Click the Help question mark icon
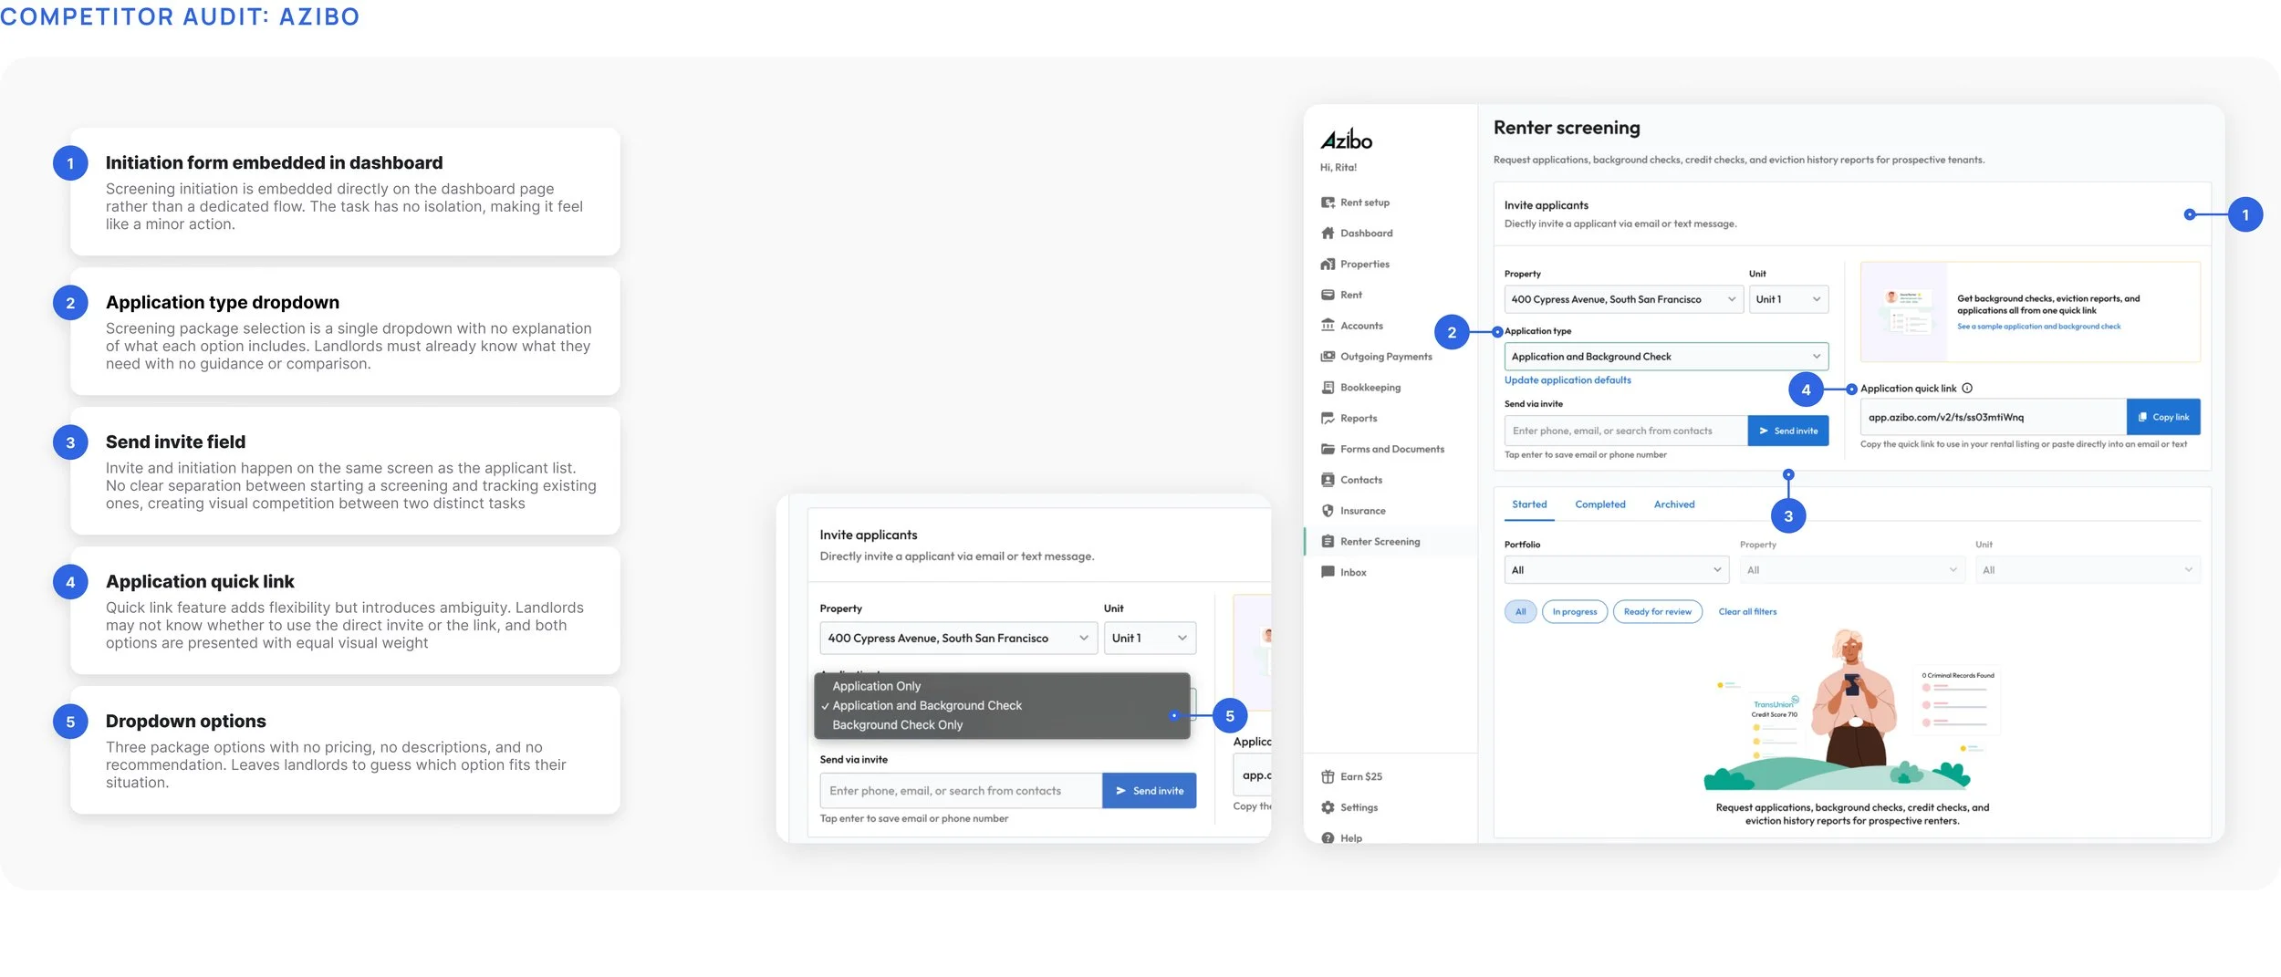This screenshot has height=977, width=2281. [1328, 838]
